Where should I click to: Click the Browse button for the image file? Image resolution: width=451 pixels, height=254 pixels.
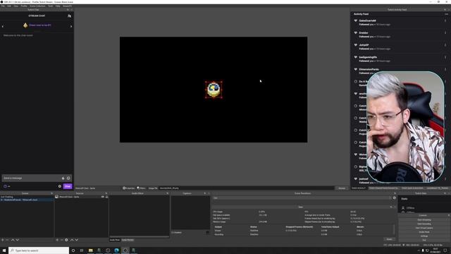(342, 188)
